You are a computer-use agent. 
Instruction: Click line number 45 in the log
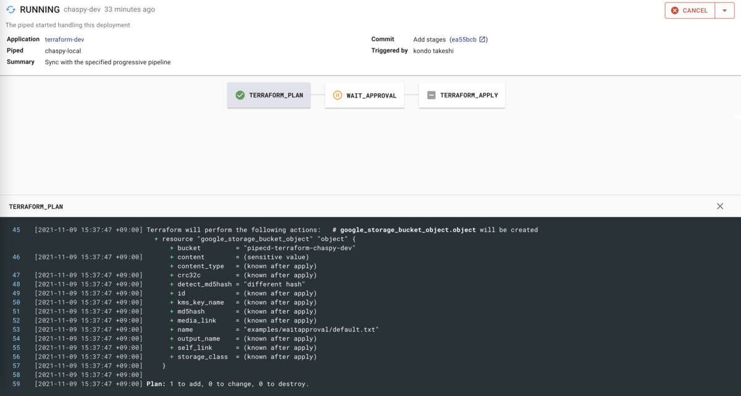[x=16, y=229]
